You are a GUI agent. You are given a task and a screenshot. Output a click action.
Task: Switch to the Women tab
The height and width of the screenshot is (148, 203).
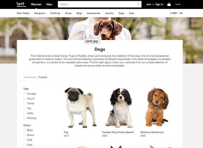point(36,4)
